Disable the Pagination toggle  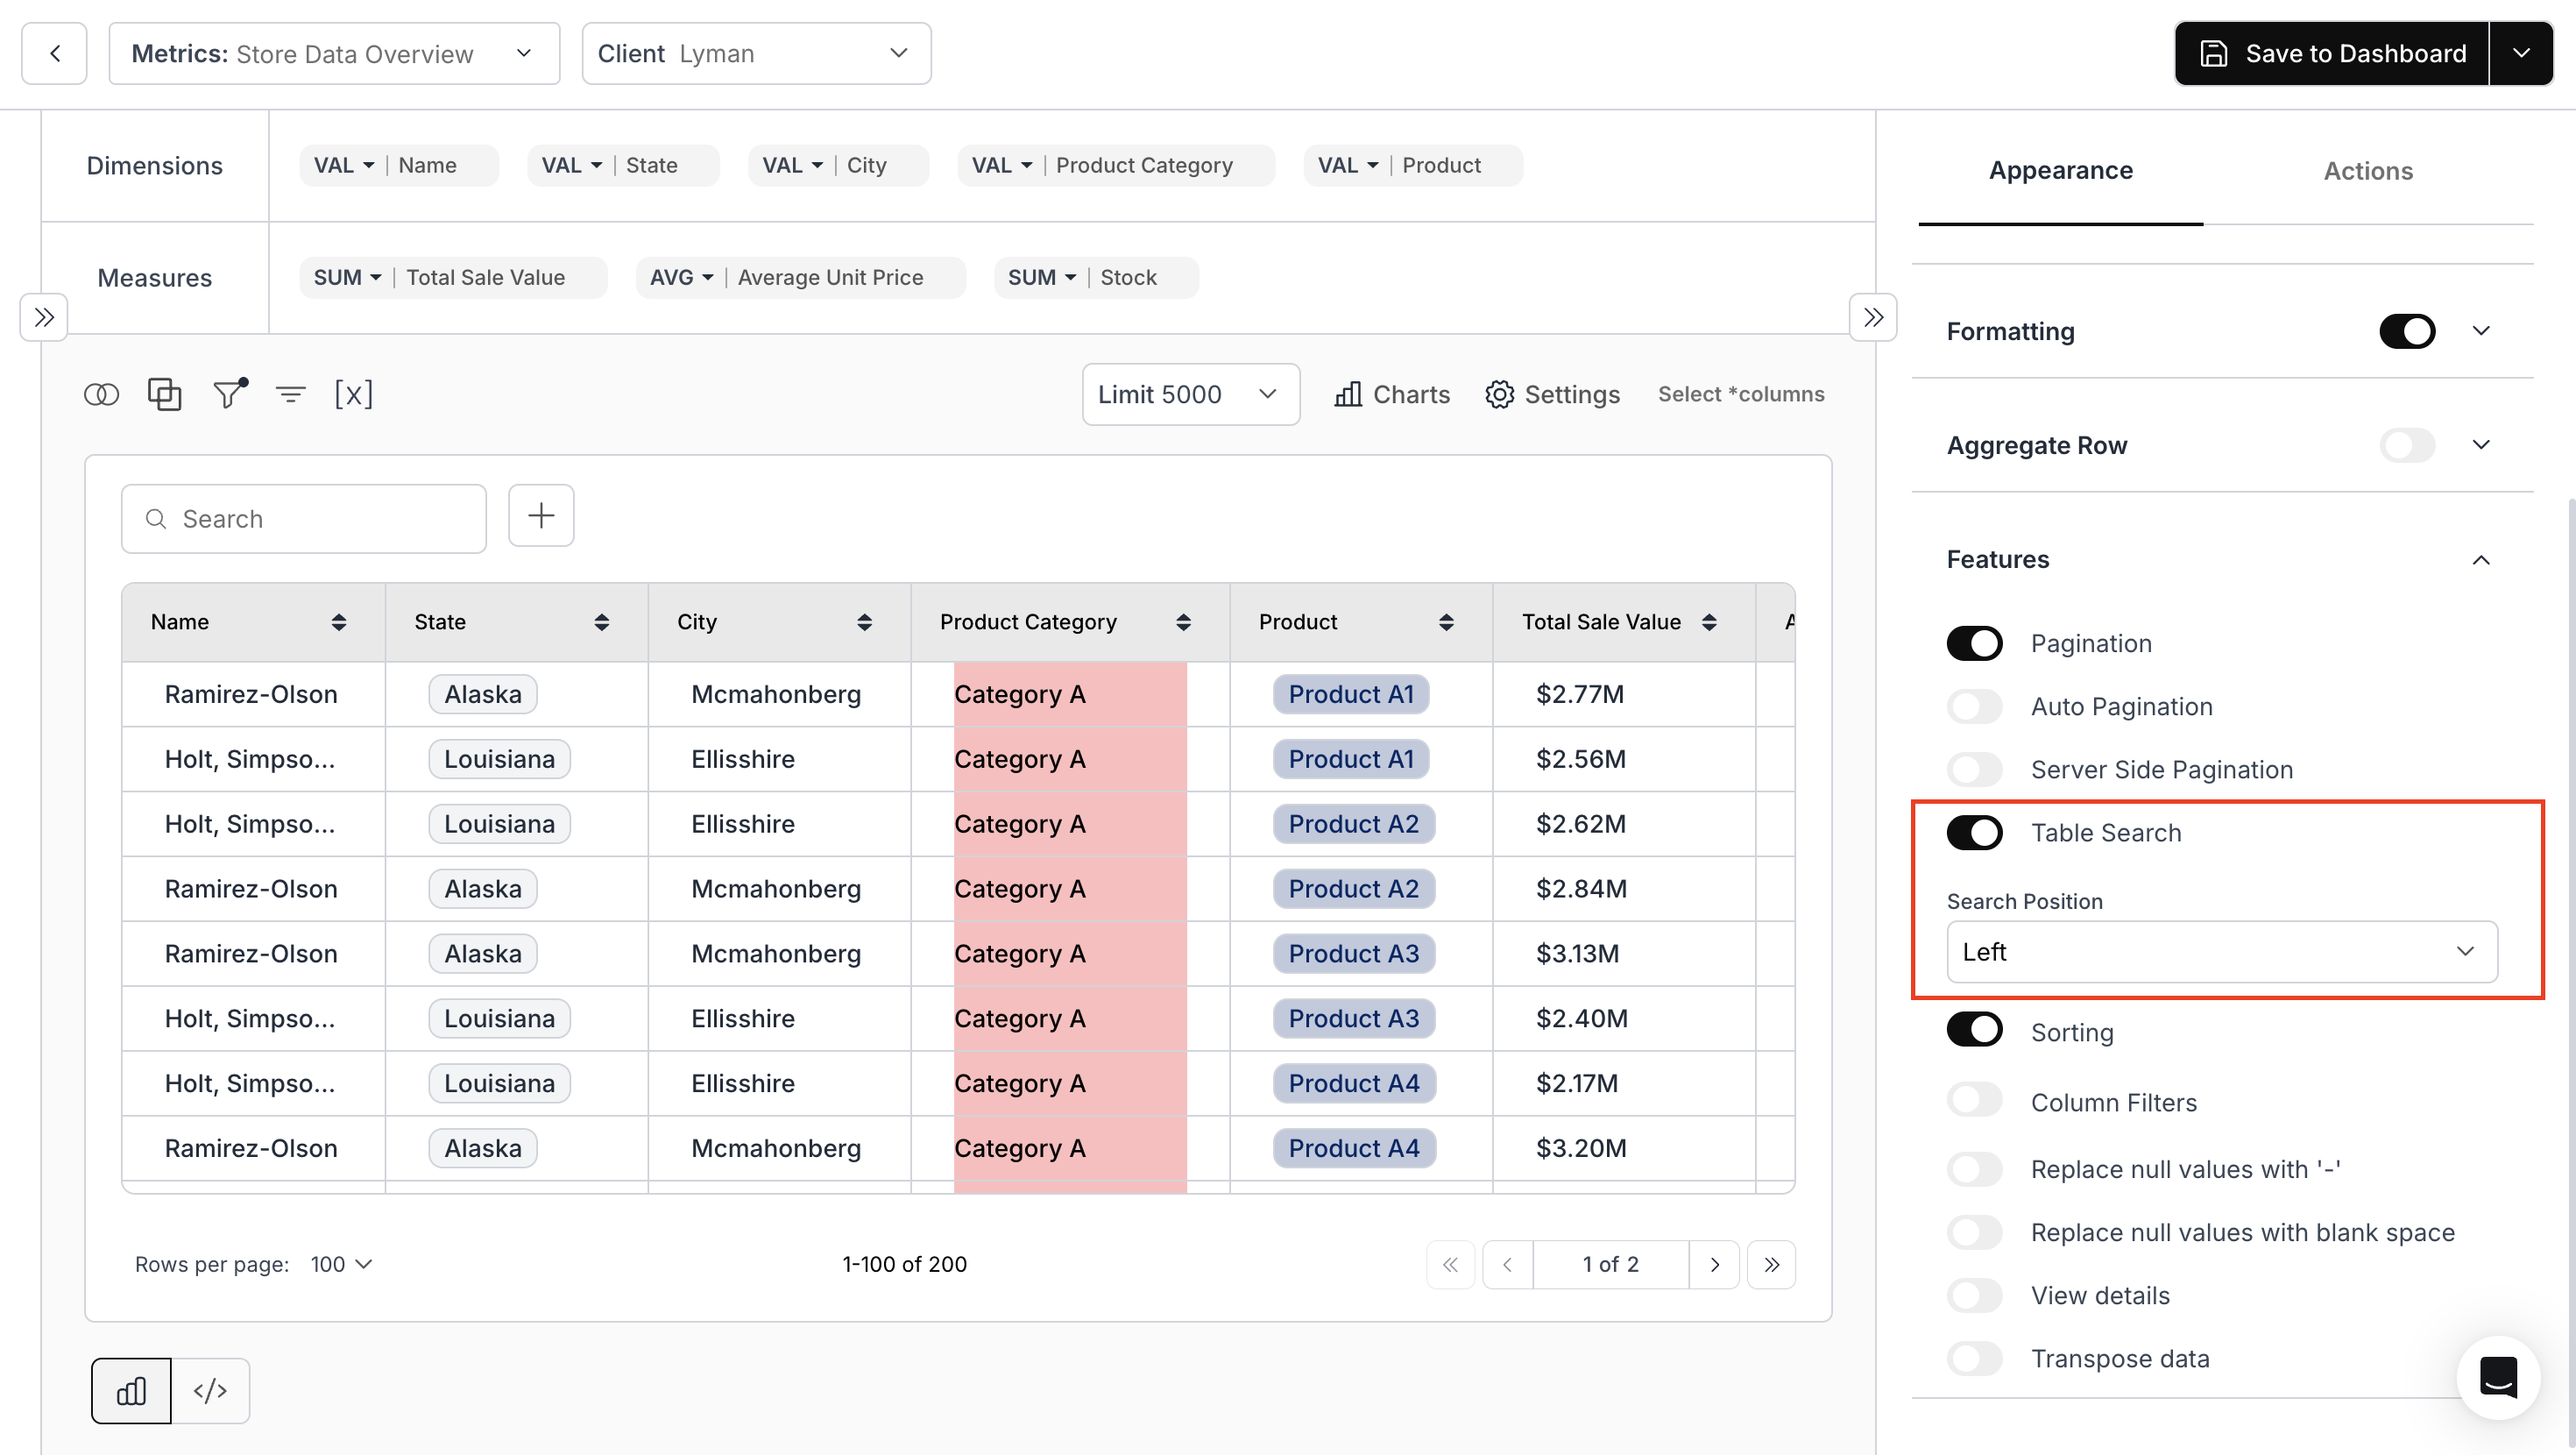pyautogui.click(x=1974, y=643)
